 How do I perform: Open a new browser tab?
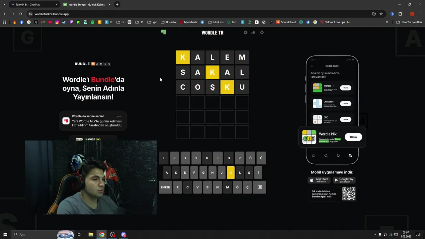(x=117, y=5)
